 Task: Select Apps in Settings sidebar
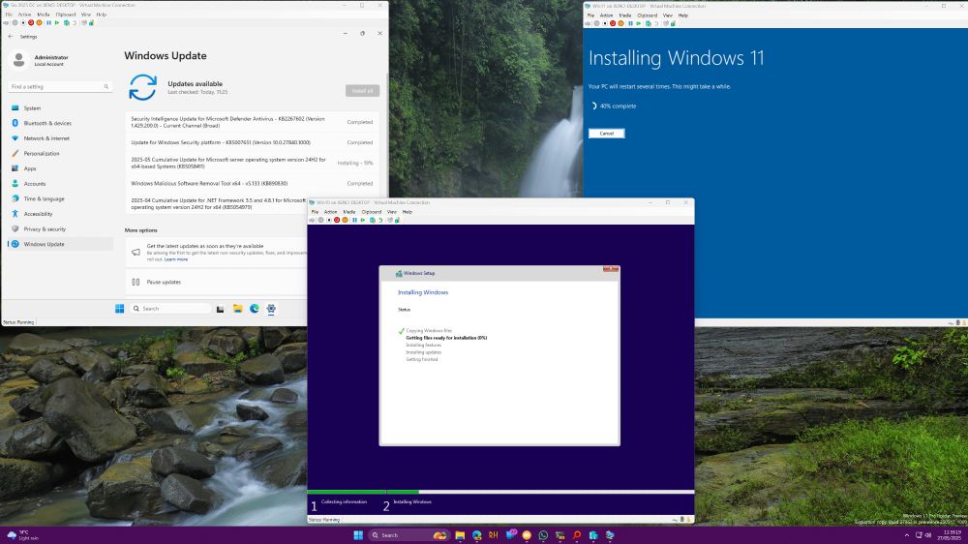[60, 168]
